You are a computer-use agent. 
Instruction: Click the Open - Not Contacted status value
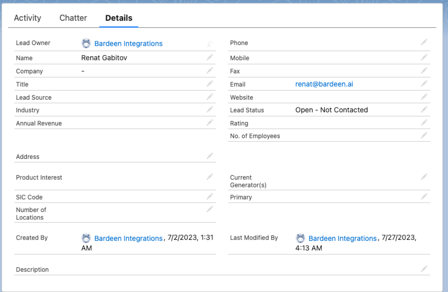pyautogui.click(x=332, y=110)
